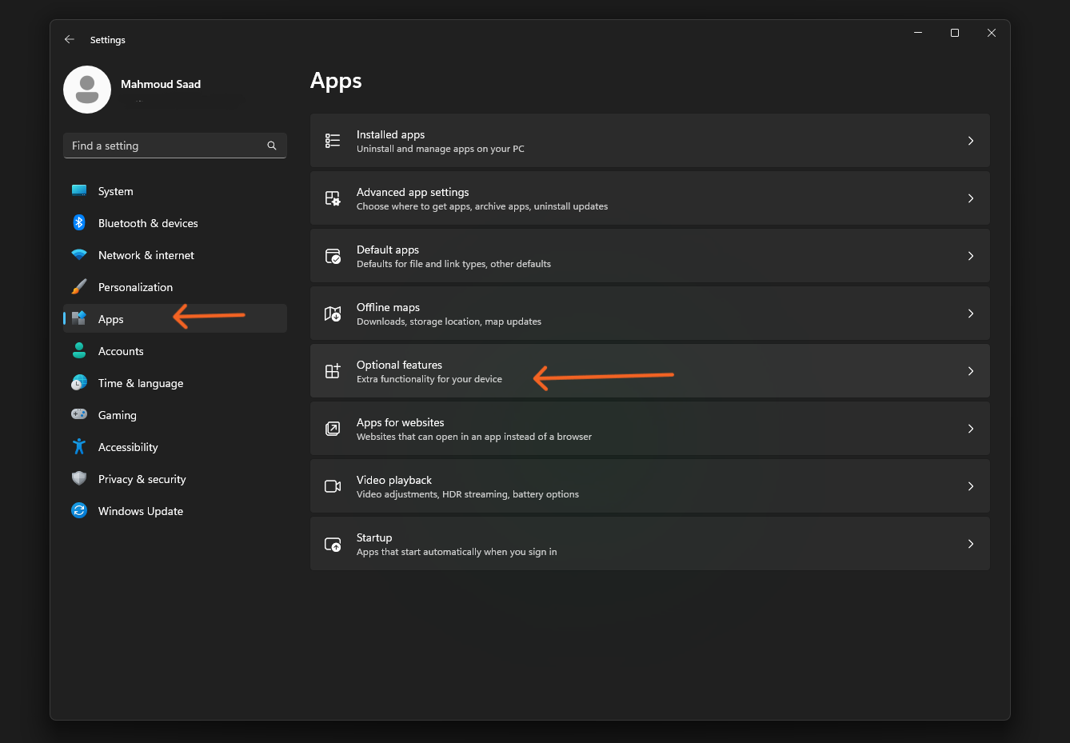Open the Personalization settings page
Screen dimensions: 1070x743
pyautogui.click(x=135, y=287)
